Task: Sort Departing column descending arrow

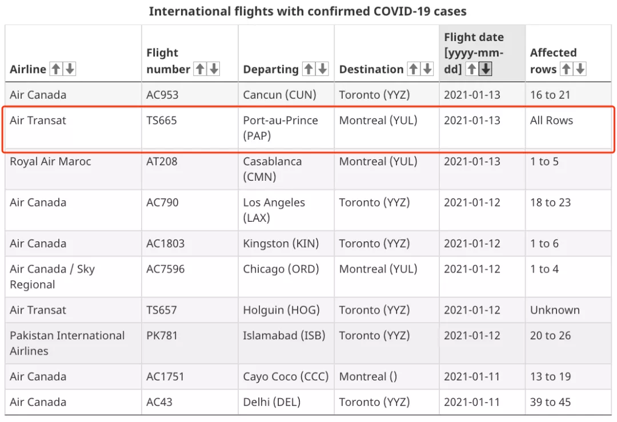Action: [322, 69]
